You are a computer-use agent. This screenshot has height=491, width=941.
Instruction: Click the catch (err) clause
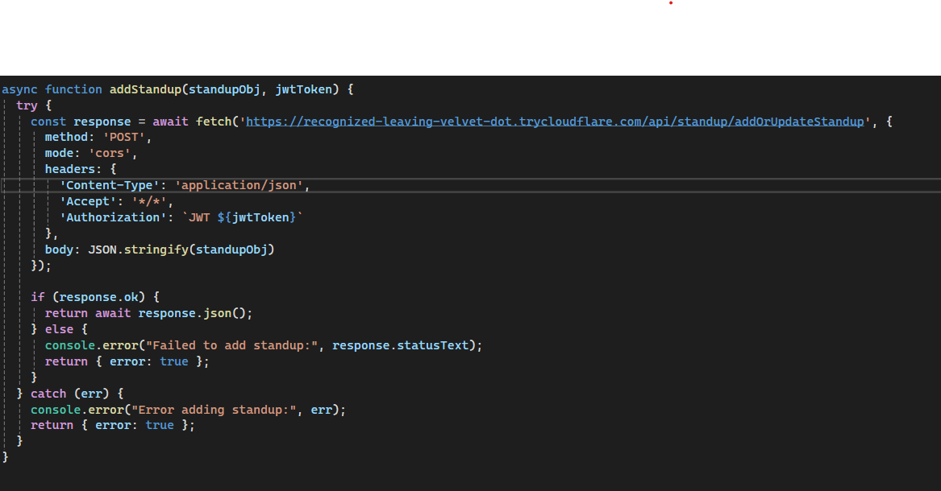coord(69,394)
